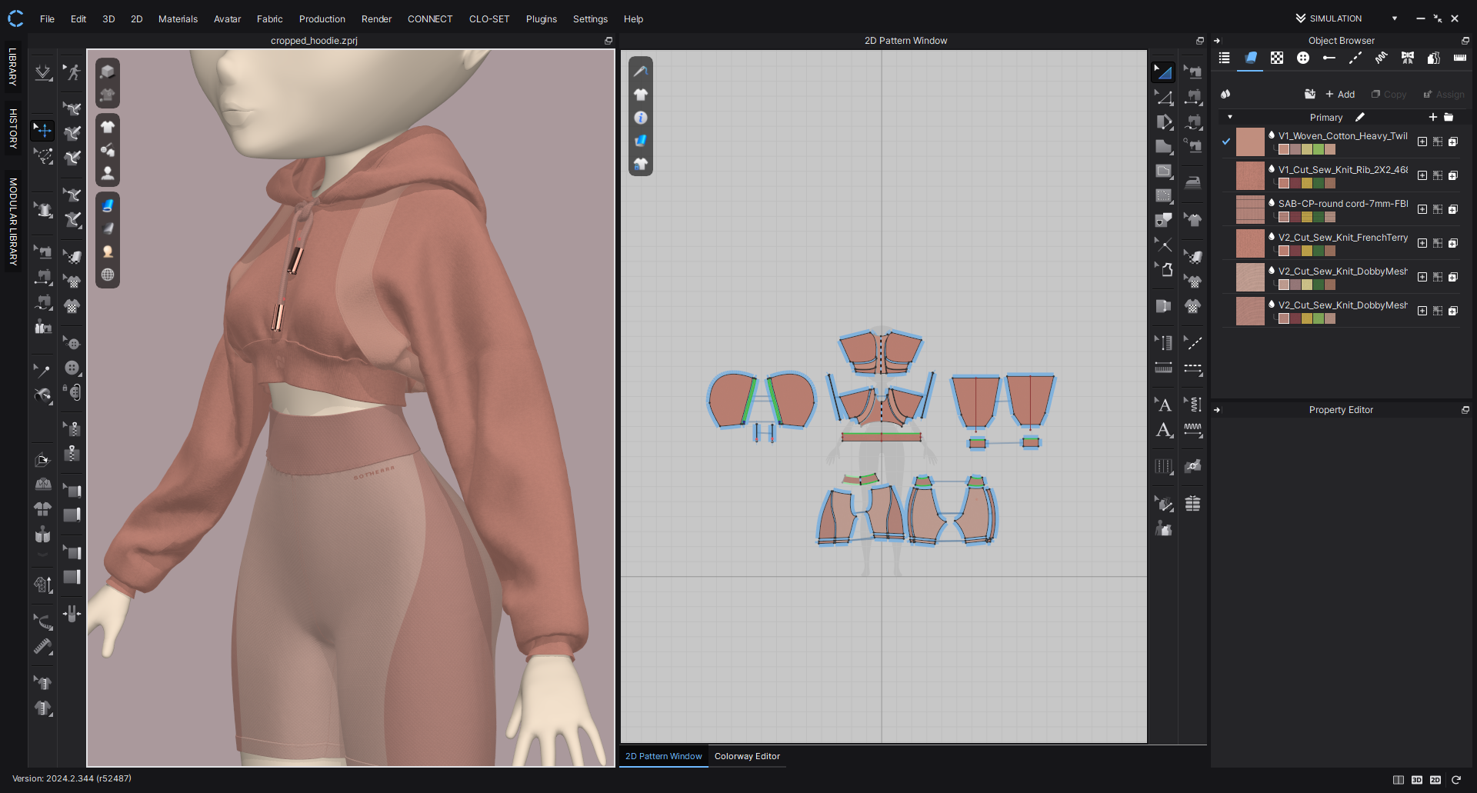This screenshot has height=793, width=1477.
Task: Pick the green colorway swatch of V1_Woven_Cotton_Heavy_Twill
Action: [x=1319, y=149]
